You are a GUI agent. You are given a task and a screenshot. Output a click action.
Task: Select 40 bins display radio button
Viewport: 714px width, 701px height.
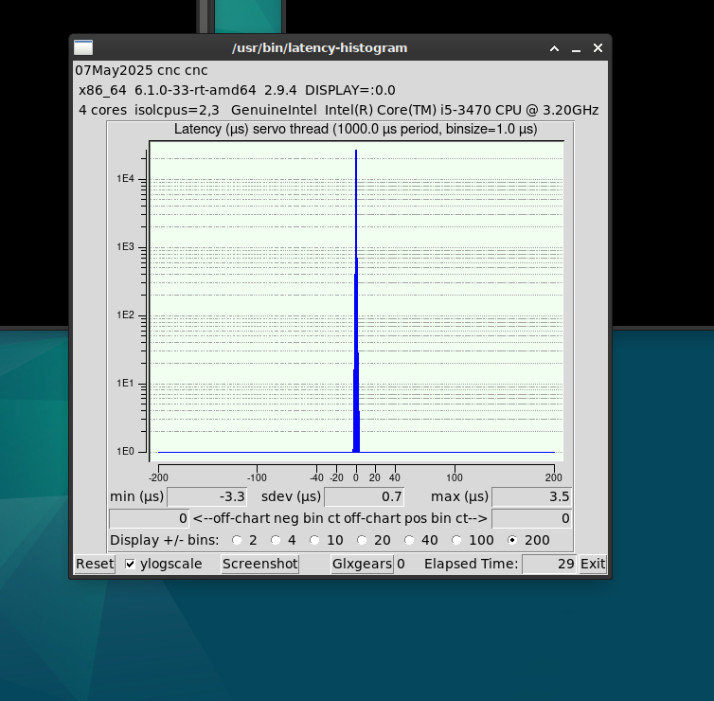pyautogui.click(x=409, y=540)
